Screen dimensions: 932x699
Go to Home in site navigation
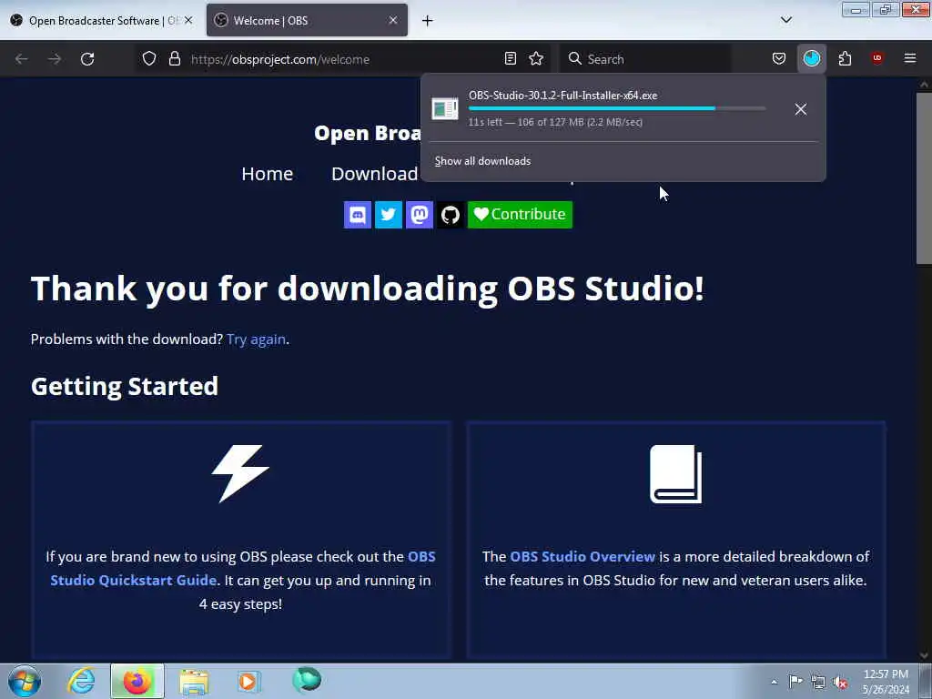click(268, 174)
